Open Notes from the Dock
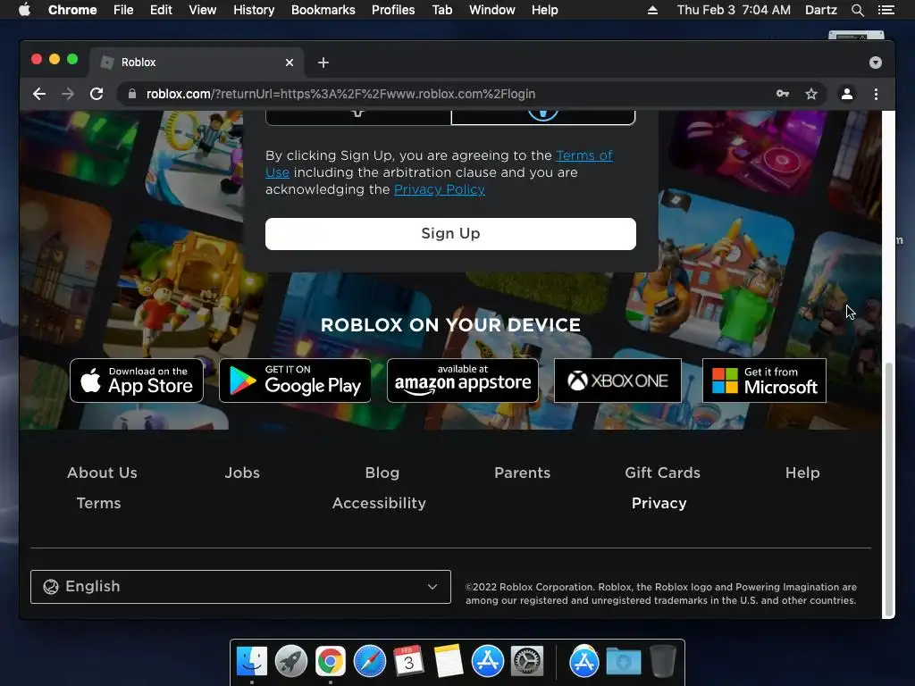 (x=449, y=662)
